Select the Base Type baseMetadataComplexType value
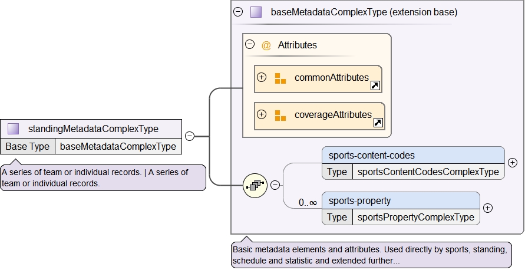This screenshot has width=525, height=270. pos(118,146)
